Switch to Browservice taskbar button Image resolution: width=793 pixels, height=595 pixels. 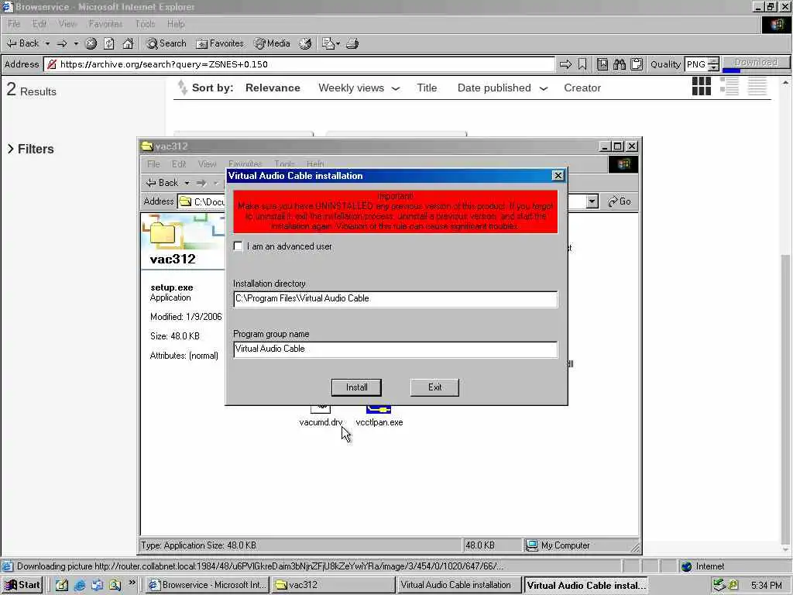click(208, 585)
